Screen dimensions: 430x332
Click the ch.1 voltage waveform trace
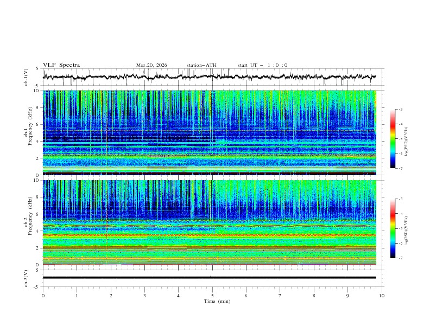point(210,77)
